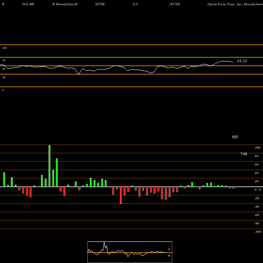
Task: Click the 40 label on the MR axis
Action: pos(257,173)
